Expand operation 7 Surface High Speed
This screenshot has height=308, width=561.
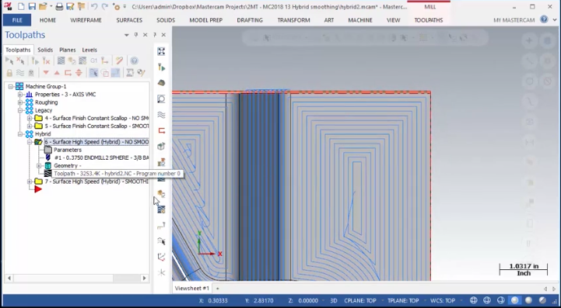pyautogui.click(x=30, y=182)
